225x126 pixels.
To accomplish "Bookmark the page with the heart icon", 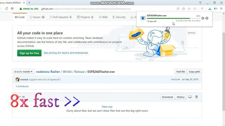I will click(x=195, y=9).
